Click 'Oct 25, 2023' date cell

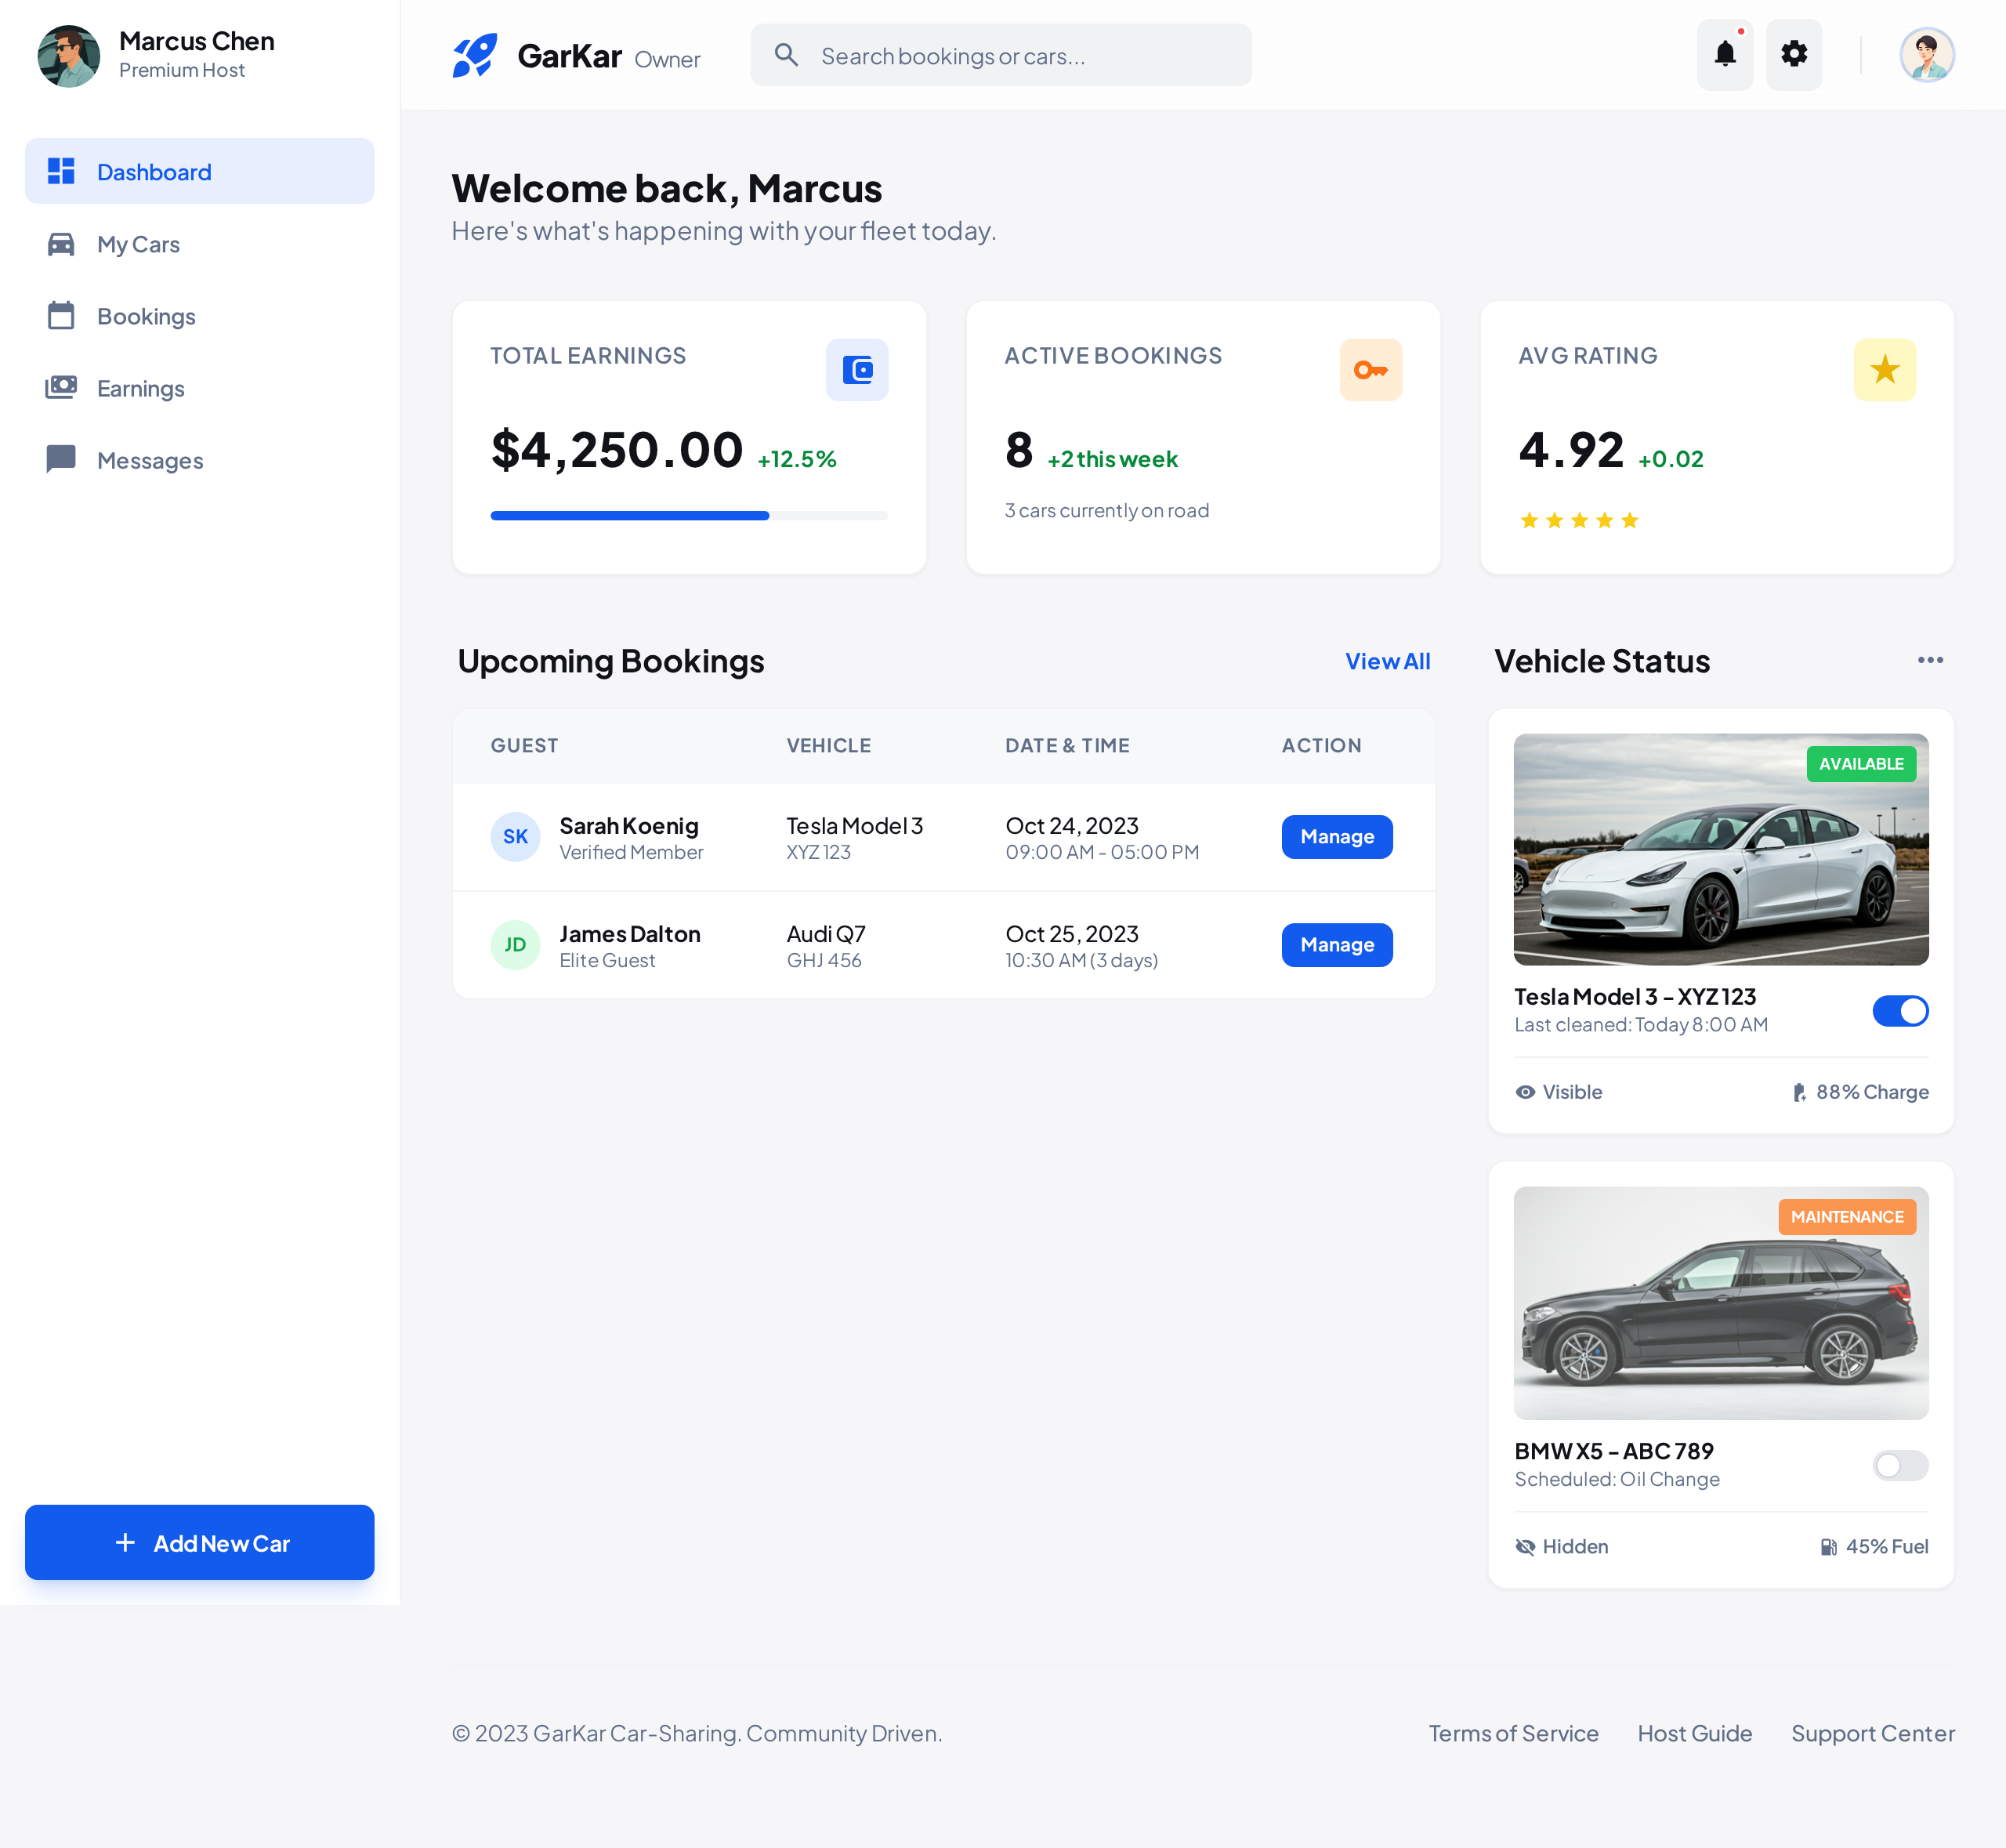1072,934
